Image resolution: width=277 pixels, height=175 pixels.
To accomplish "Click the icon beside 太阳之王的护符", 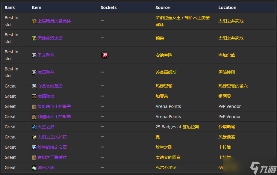I will click(x=34, y=137).
